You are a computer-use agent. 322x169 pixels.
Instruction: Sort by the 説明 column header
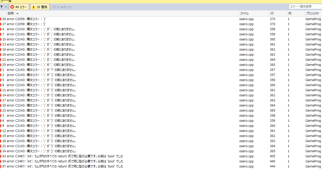click(11, 13)
